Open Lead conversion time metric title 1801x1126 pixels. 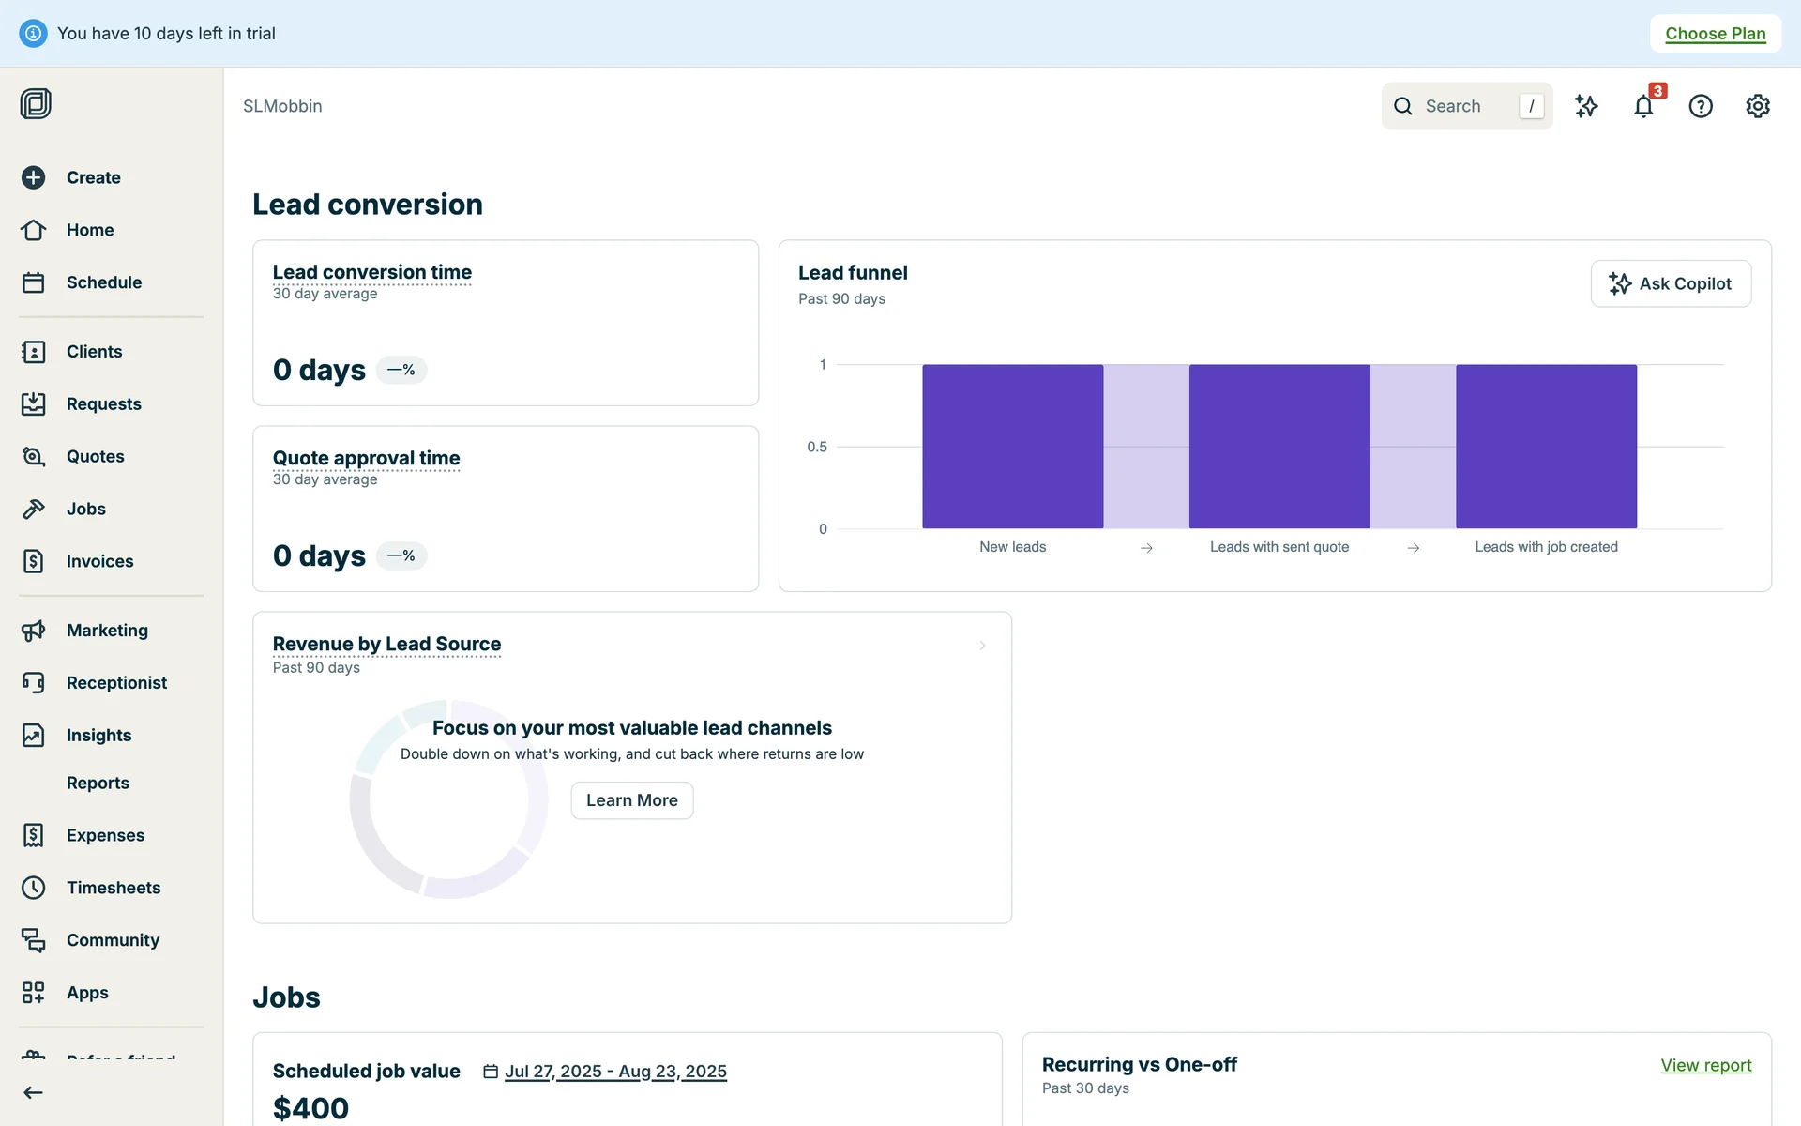point(371,272)
